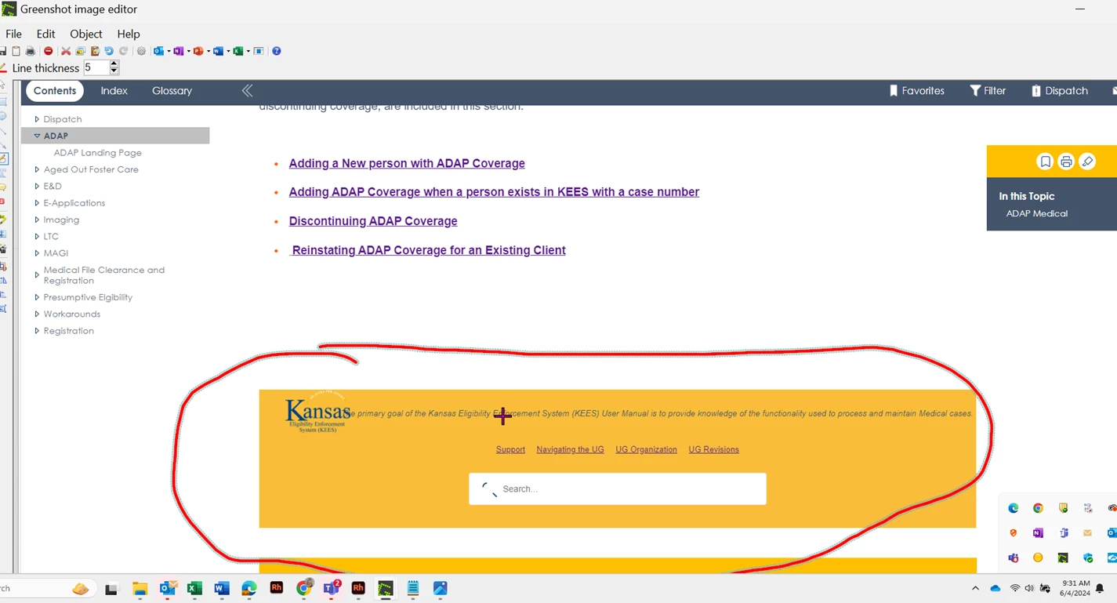Open dropdown arrow next to PowerPoint icon
Screen dimensions: 1117x603
pyautogui.click(x=209, y=52)
